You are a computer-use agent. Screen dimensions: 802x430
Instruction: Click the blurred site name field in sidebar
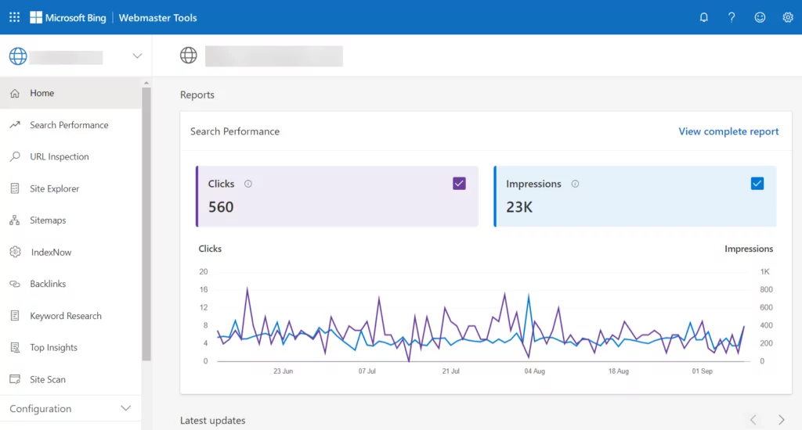pyautogui.click(x=66, y=57)
